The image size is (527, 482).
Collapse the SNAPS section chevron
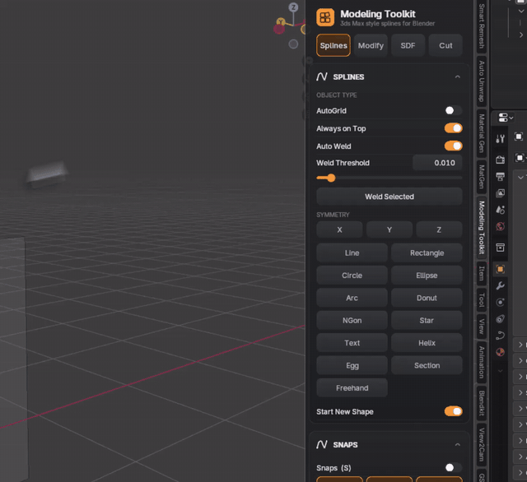458,445
